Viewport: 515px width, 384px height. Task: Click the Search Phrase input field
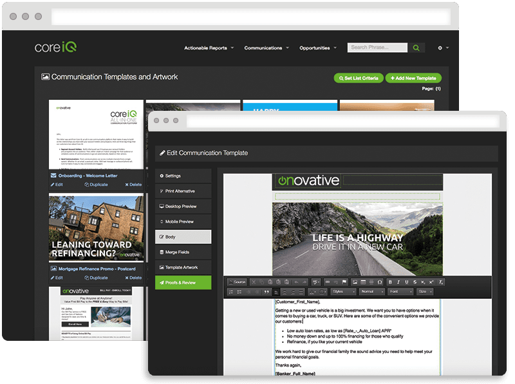click(377, 48)
